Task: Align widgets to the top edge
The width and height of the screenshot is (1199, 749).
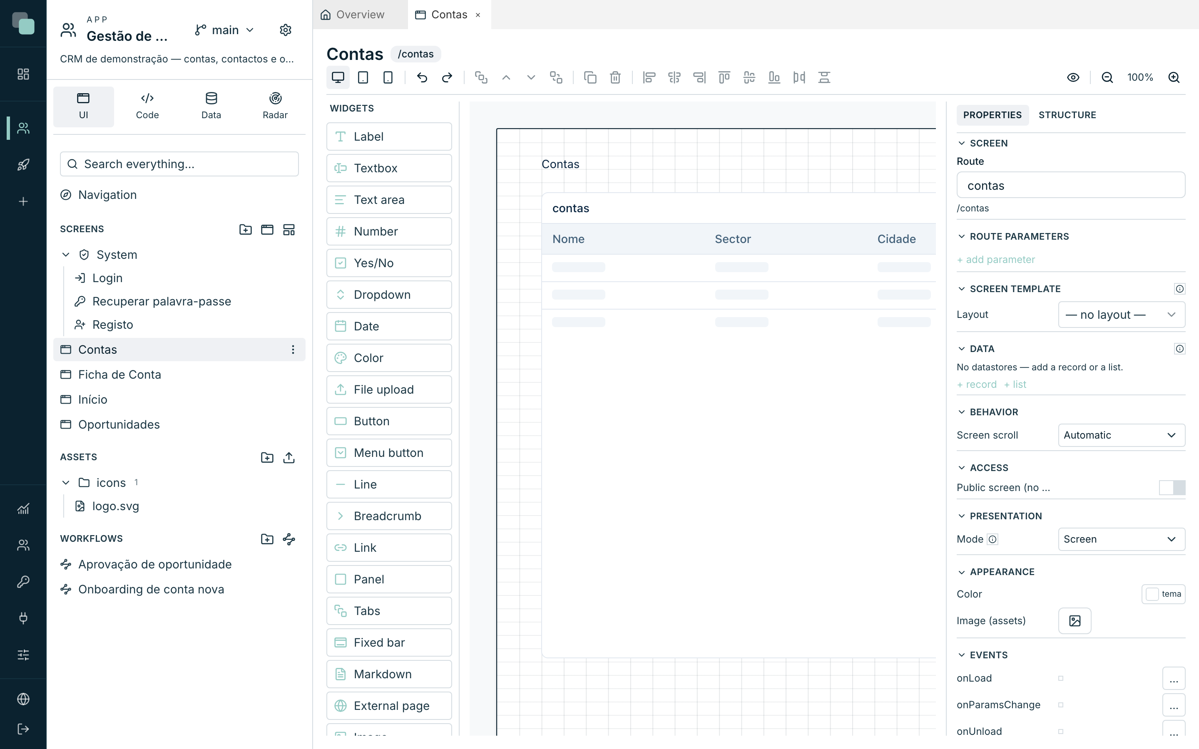Action: 724,77
